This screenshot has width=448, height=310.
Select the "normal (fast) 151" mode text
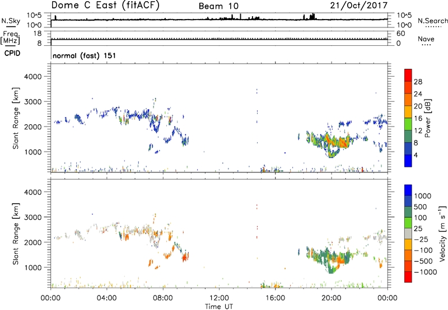click(x=85, y=55)
